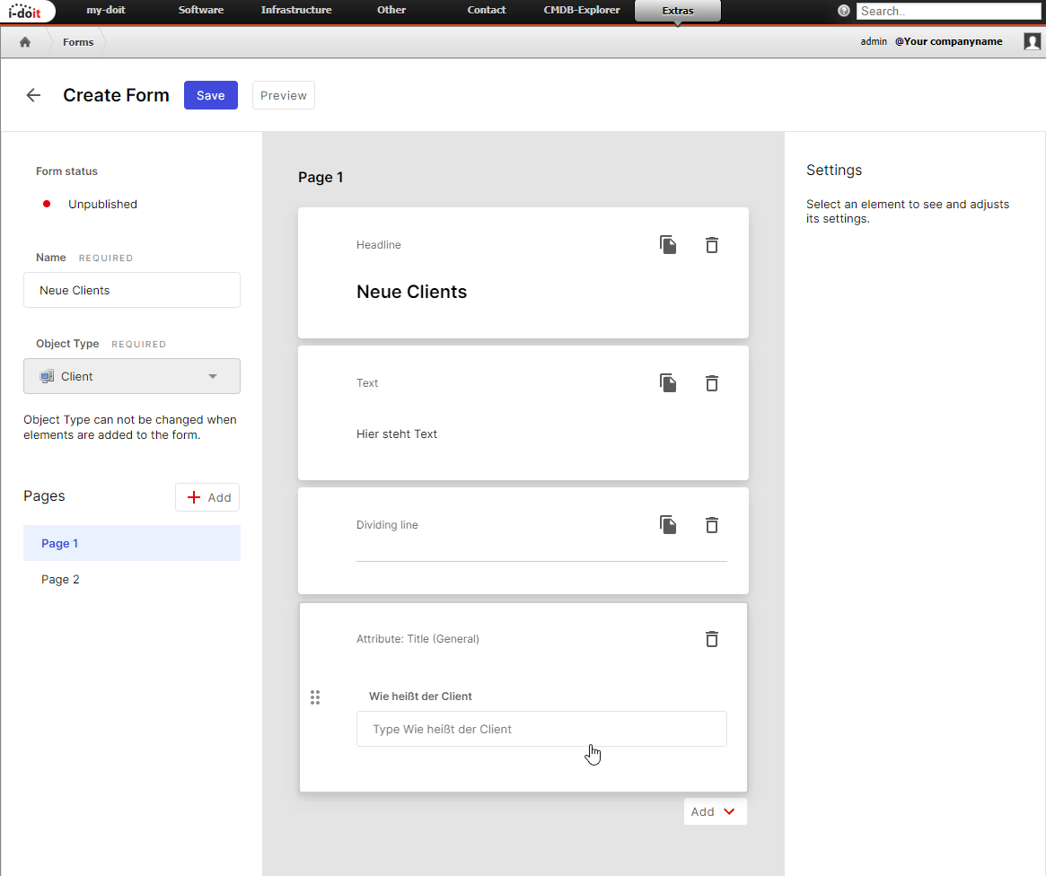This screenshot has height=876, width=1046.
Task: Go to home via breadcrumb icon
Action: pyautogui.click(x=25, y=42)
